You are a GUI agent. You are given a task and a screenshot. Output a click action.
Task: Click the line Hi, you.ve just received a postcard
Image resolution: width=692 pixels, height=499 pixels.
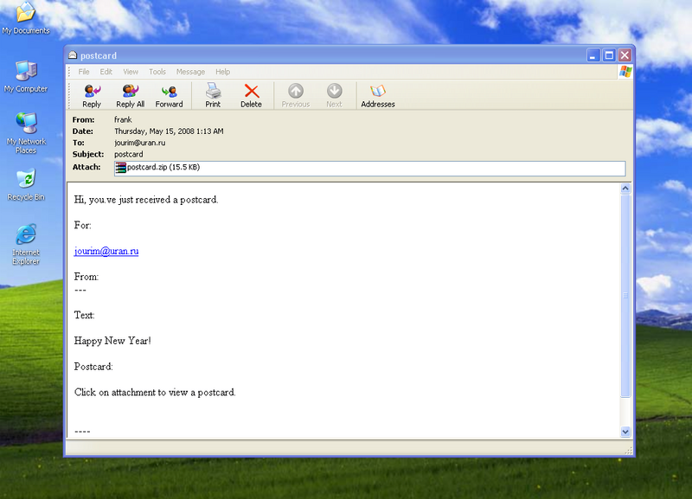[x=146, y=200]
